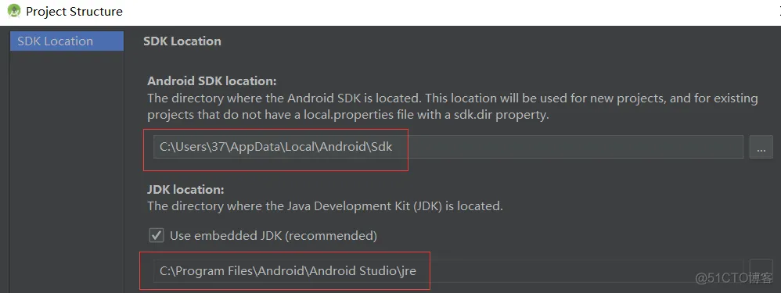
Task: Click the "JDK location:" label
Action: (x=185, y=190)
